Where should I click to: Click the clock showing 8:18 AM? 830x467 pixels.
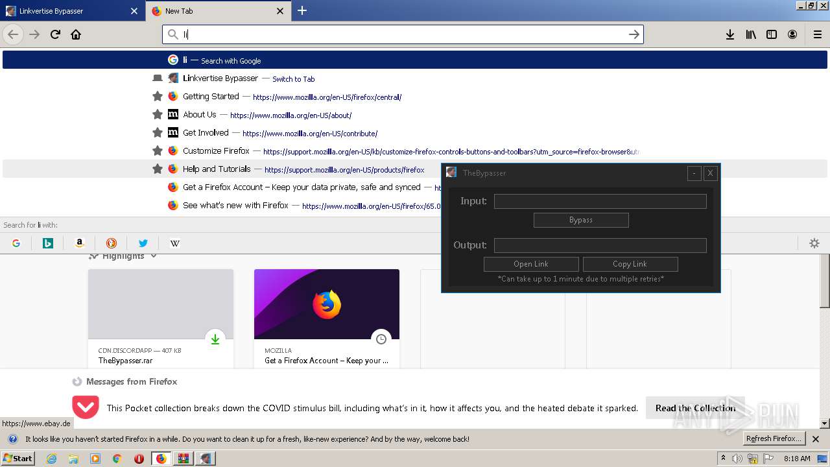pos(797,459)
